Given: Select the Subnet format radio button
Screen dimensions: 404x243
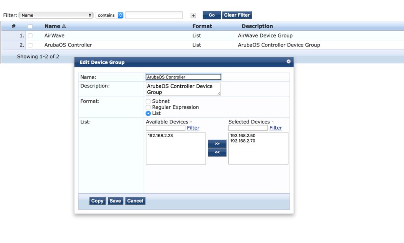Looking at the screenshot, I should (148, 101).
